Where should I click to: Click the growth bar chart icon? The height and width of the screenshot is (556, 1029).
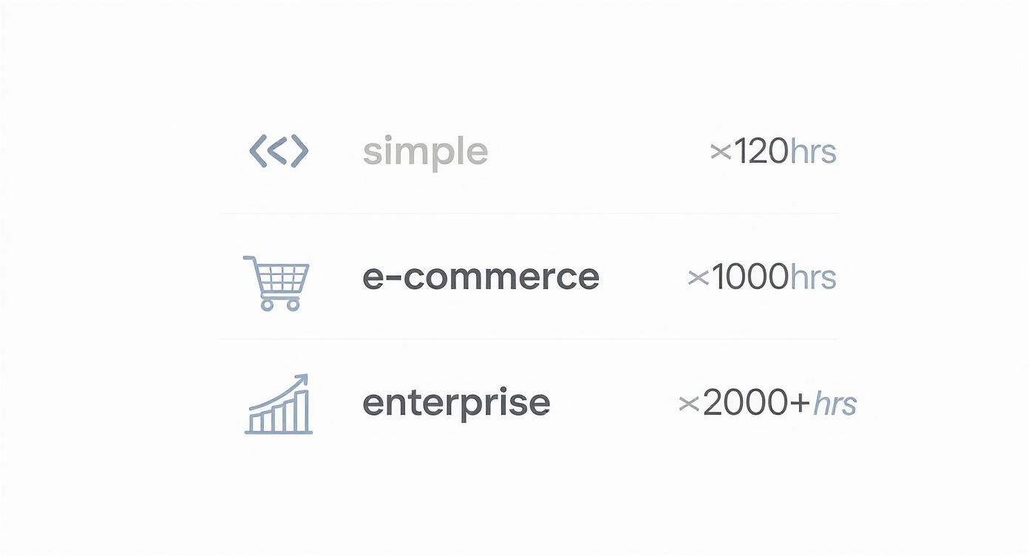click(x=278, y=404)
